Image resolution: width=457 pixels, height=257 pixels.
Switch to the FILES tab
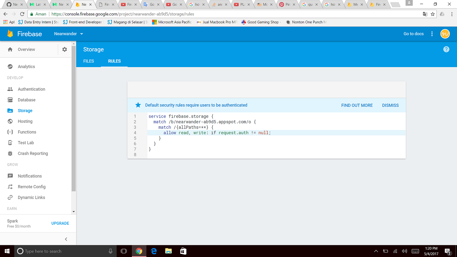89,61
